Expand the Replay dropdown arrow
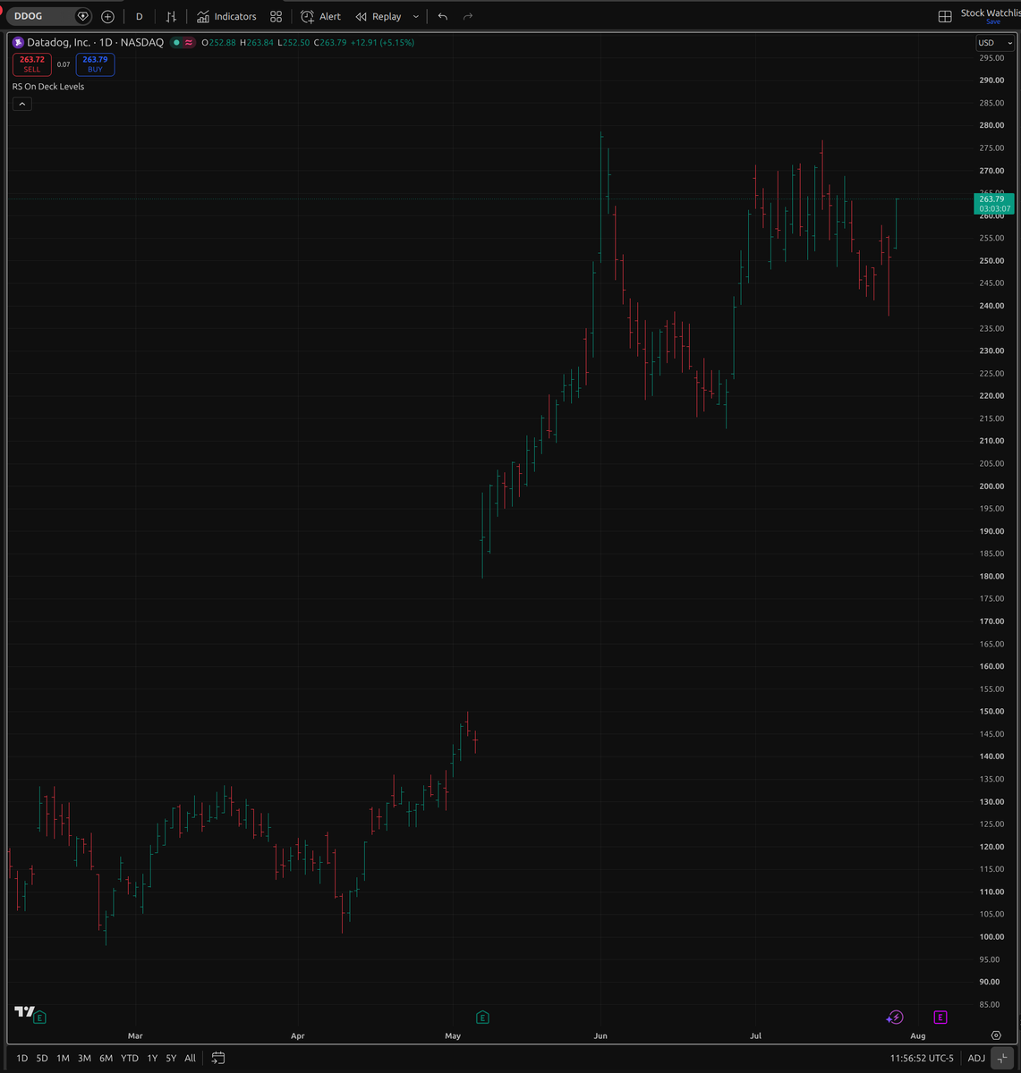1021x1073 pixels. click(x=416, y=16)
